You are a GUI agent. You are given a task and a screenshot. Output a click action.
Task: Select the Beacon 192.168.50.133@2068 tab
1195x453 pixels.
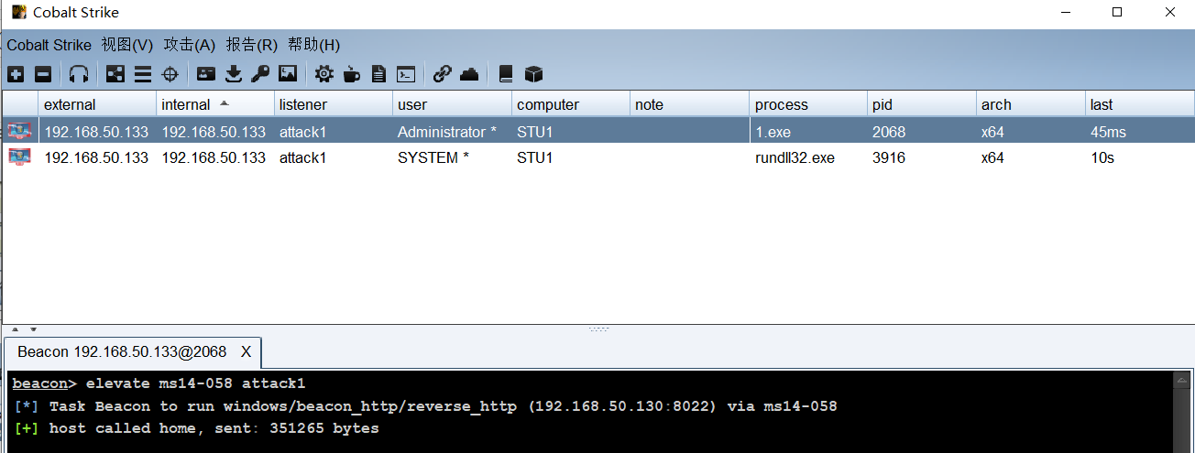point(122,351)
